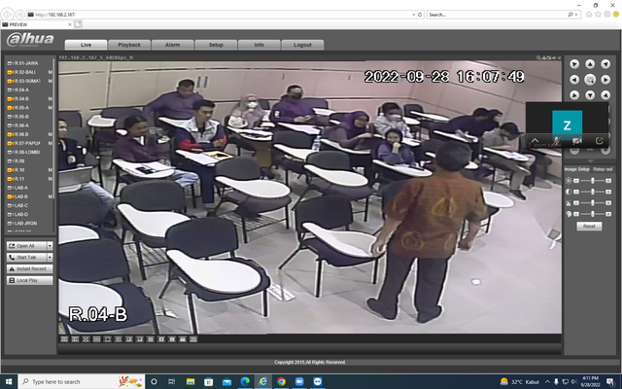Expand PTZ panel with the down triangle
Image resolution: width=622 pixels, height=389 pixels.
(x=590, y=161)
